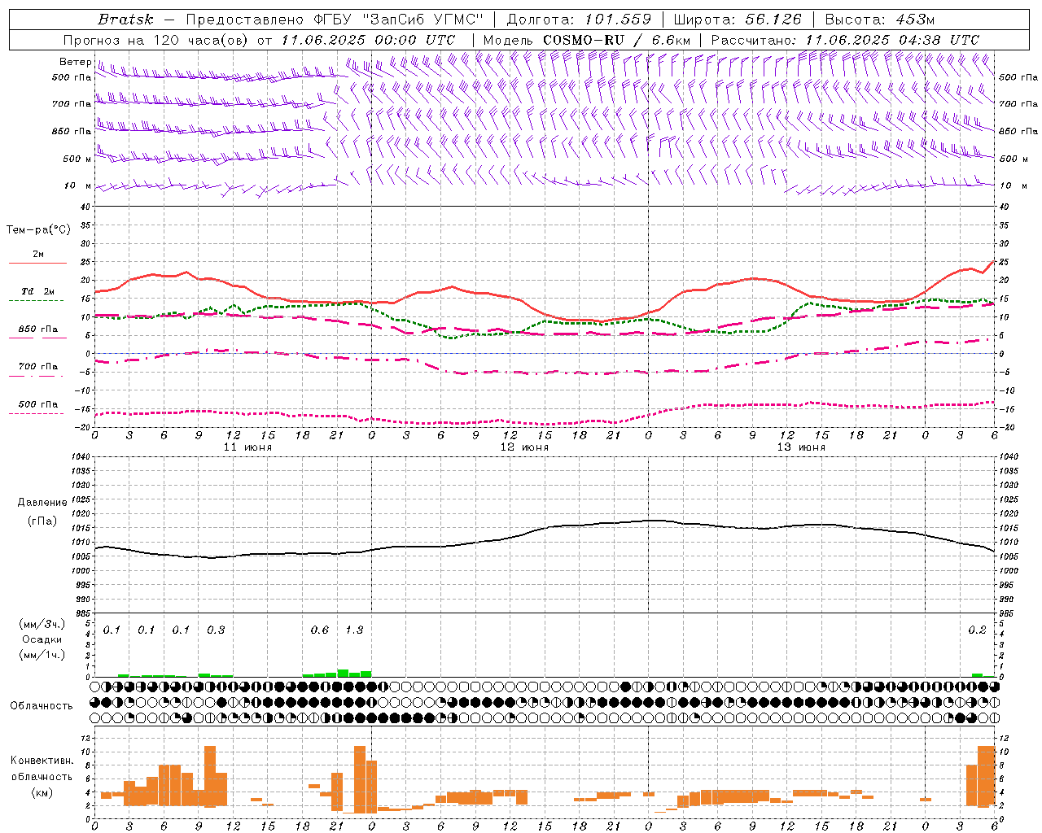Click the 850 гПа temperature legend line sample
Image resolution: width=1042 pixels, height=833 pixels.
[37, 338]
